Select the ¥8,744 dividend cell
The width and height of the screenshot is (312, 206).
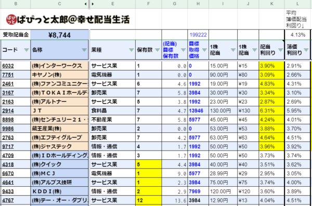[59, 35]
